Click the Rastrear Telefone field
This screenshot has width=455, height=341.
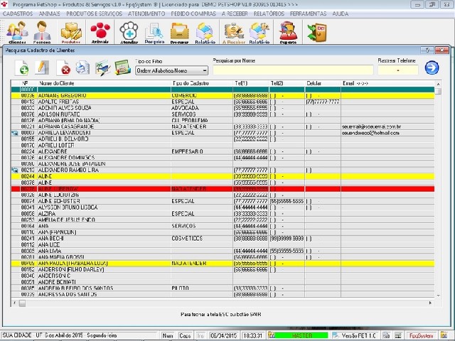398,70
